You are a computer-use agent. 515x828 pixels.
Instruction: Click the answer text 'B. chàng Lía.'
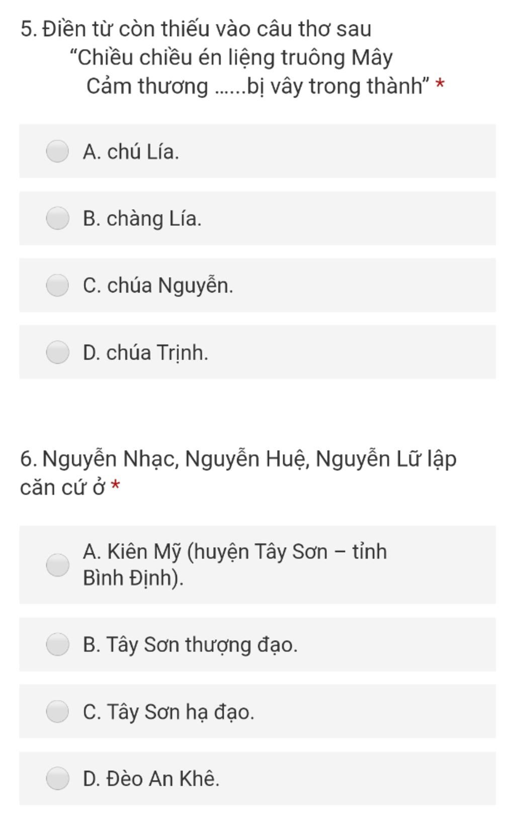(142, 219)
